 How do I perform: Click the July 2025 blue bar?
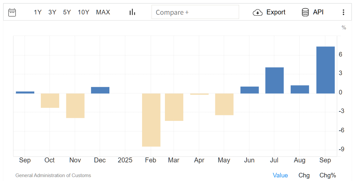[x=274, y=80]
